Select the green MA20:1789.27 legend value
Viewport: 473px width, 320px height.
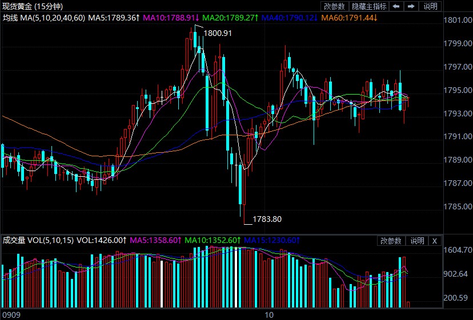[231, 18]
